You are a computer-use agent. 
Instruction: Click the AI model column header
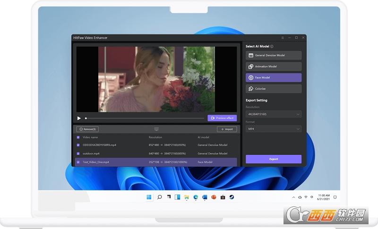pyautogui.click(x=203, y=137)
